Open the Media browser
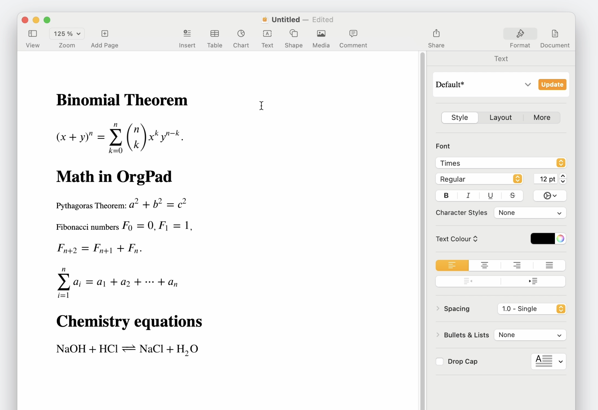The width and height of the screenshot is (598, 410). coord(321,38)
